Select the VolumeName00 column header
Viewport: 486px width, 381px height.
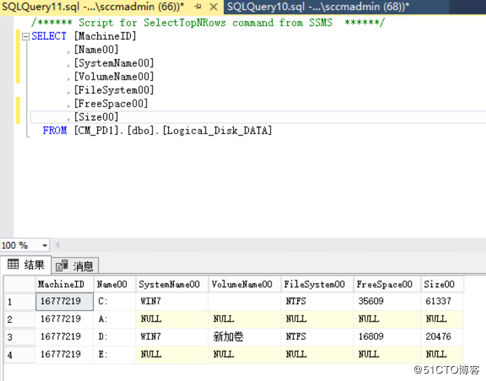244,285
